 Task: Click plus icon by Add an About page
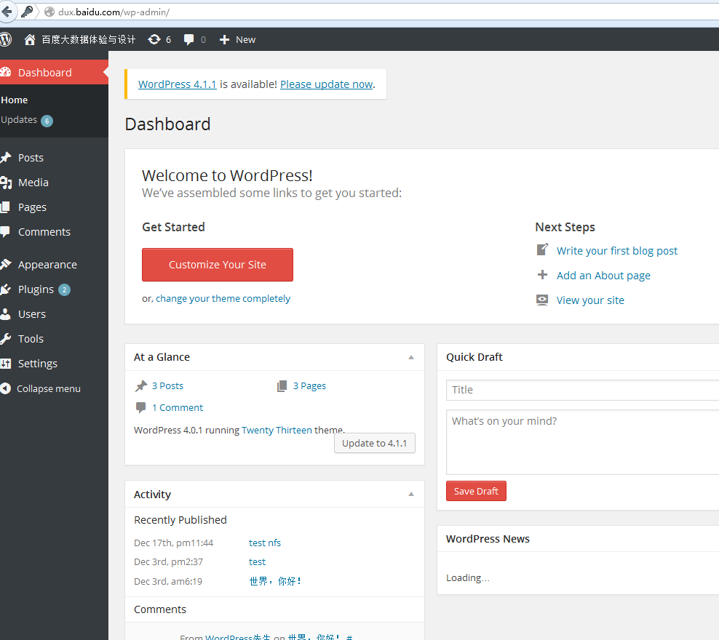pos(542,275)
